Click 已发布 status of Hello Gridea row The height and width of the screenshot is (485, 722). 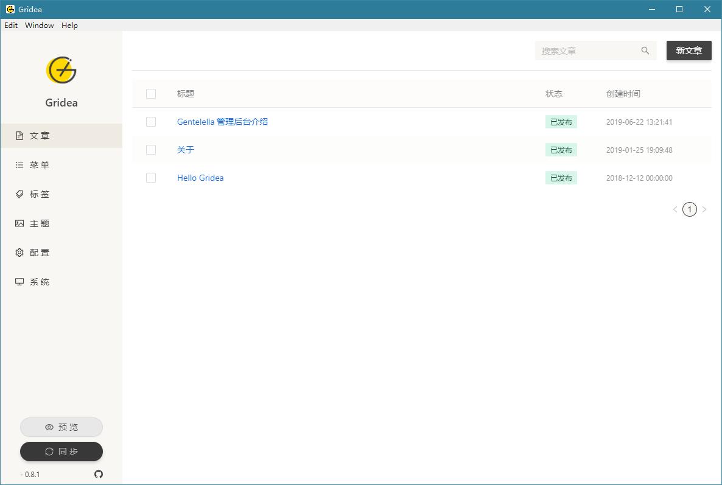[561, 178]
